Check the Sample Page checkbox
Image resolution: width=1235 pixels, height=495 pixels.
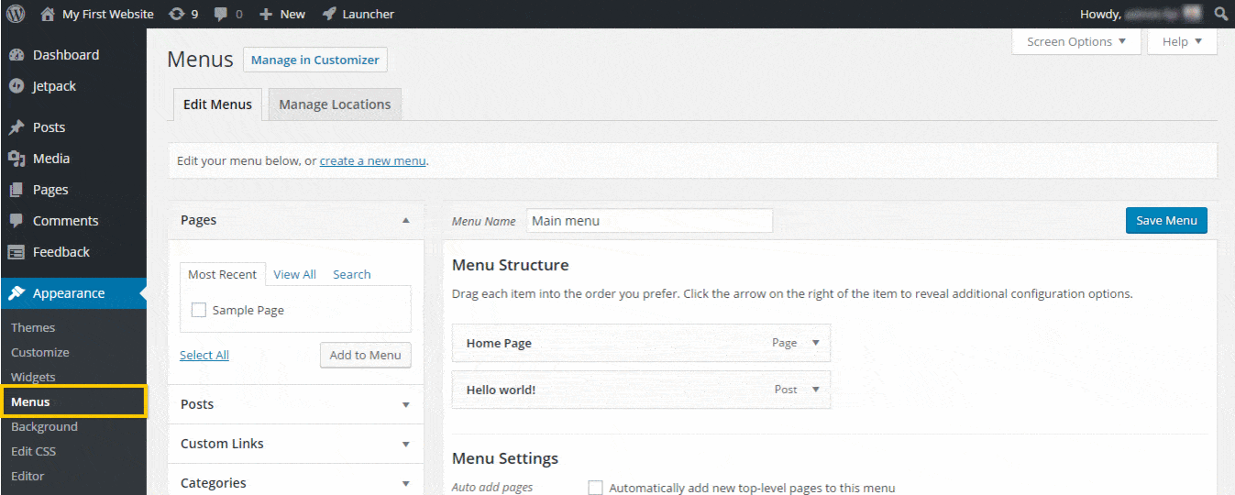pos(199,311)
